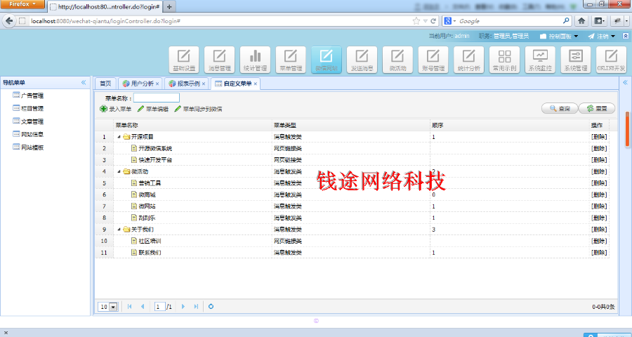Delete the 开源项目 row via [删除]
This screenshot has height=337, width=632.
[599, 137]
